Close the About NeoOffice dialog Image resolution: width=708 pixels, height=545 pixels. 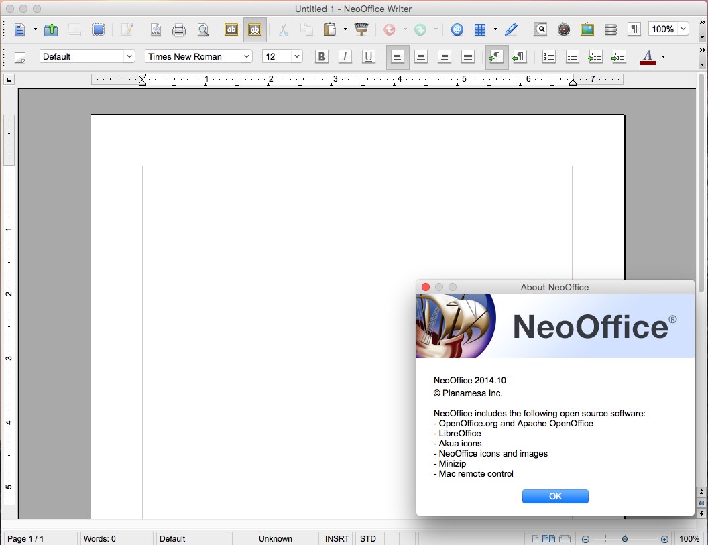pyautogui.click(x=425, y=287)
